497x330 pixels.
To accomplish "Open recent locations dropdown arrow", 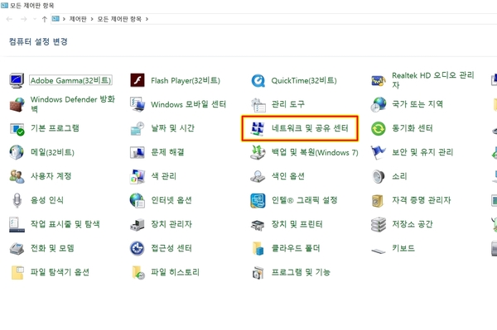I will pos(35,19).
